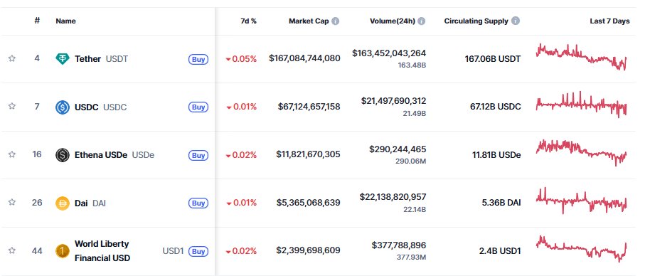Click the World Liberty Financial USD logo
The height and width of the screenshot is (276, 650).
(63, 251)
